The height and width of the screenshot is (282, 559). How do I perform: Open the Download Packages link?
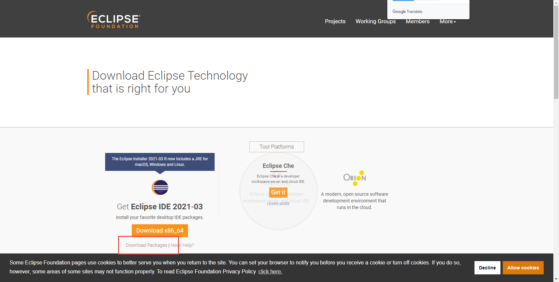pos(146,245)
